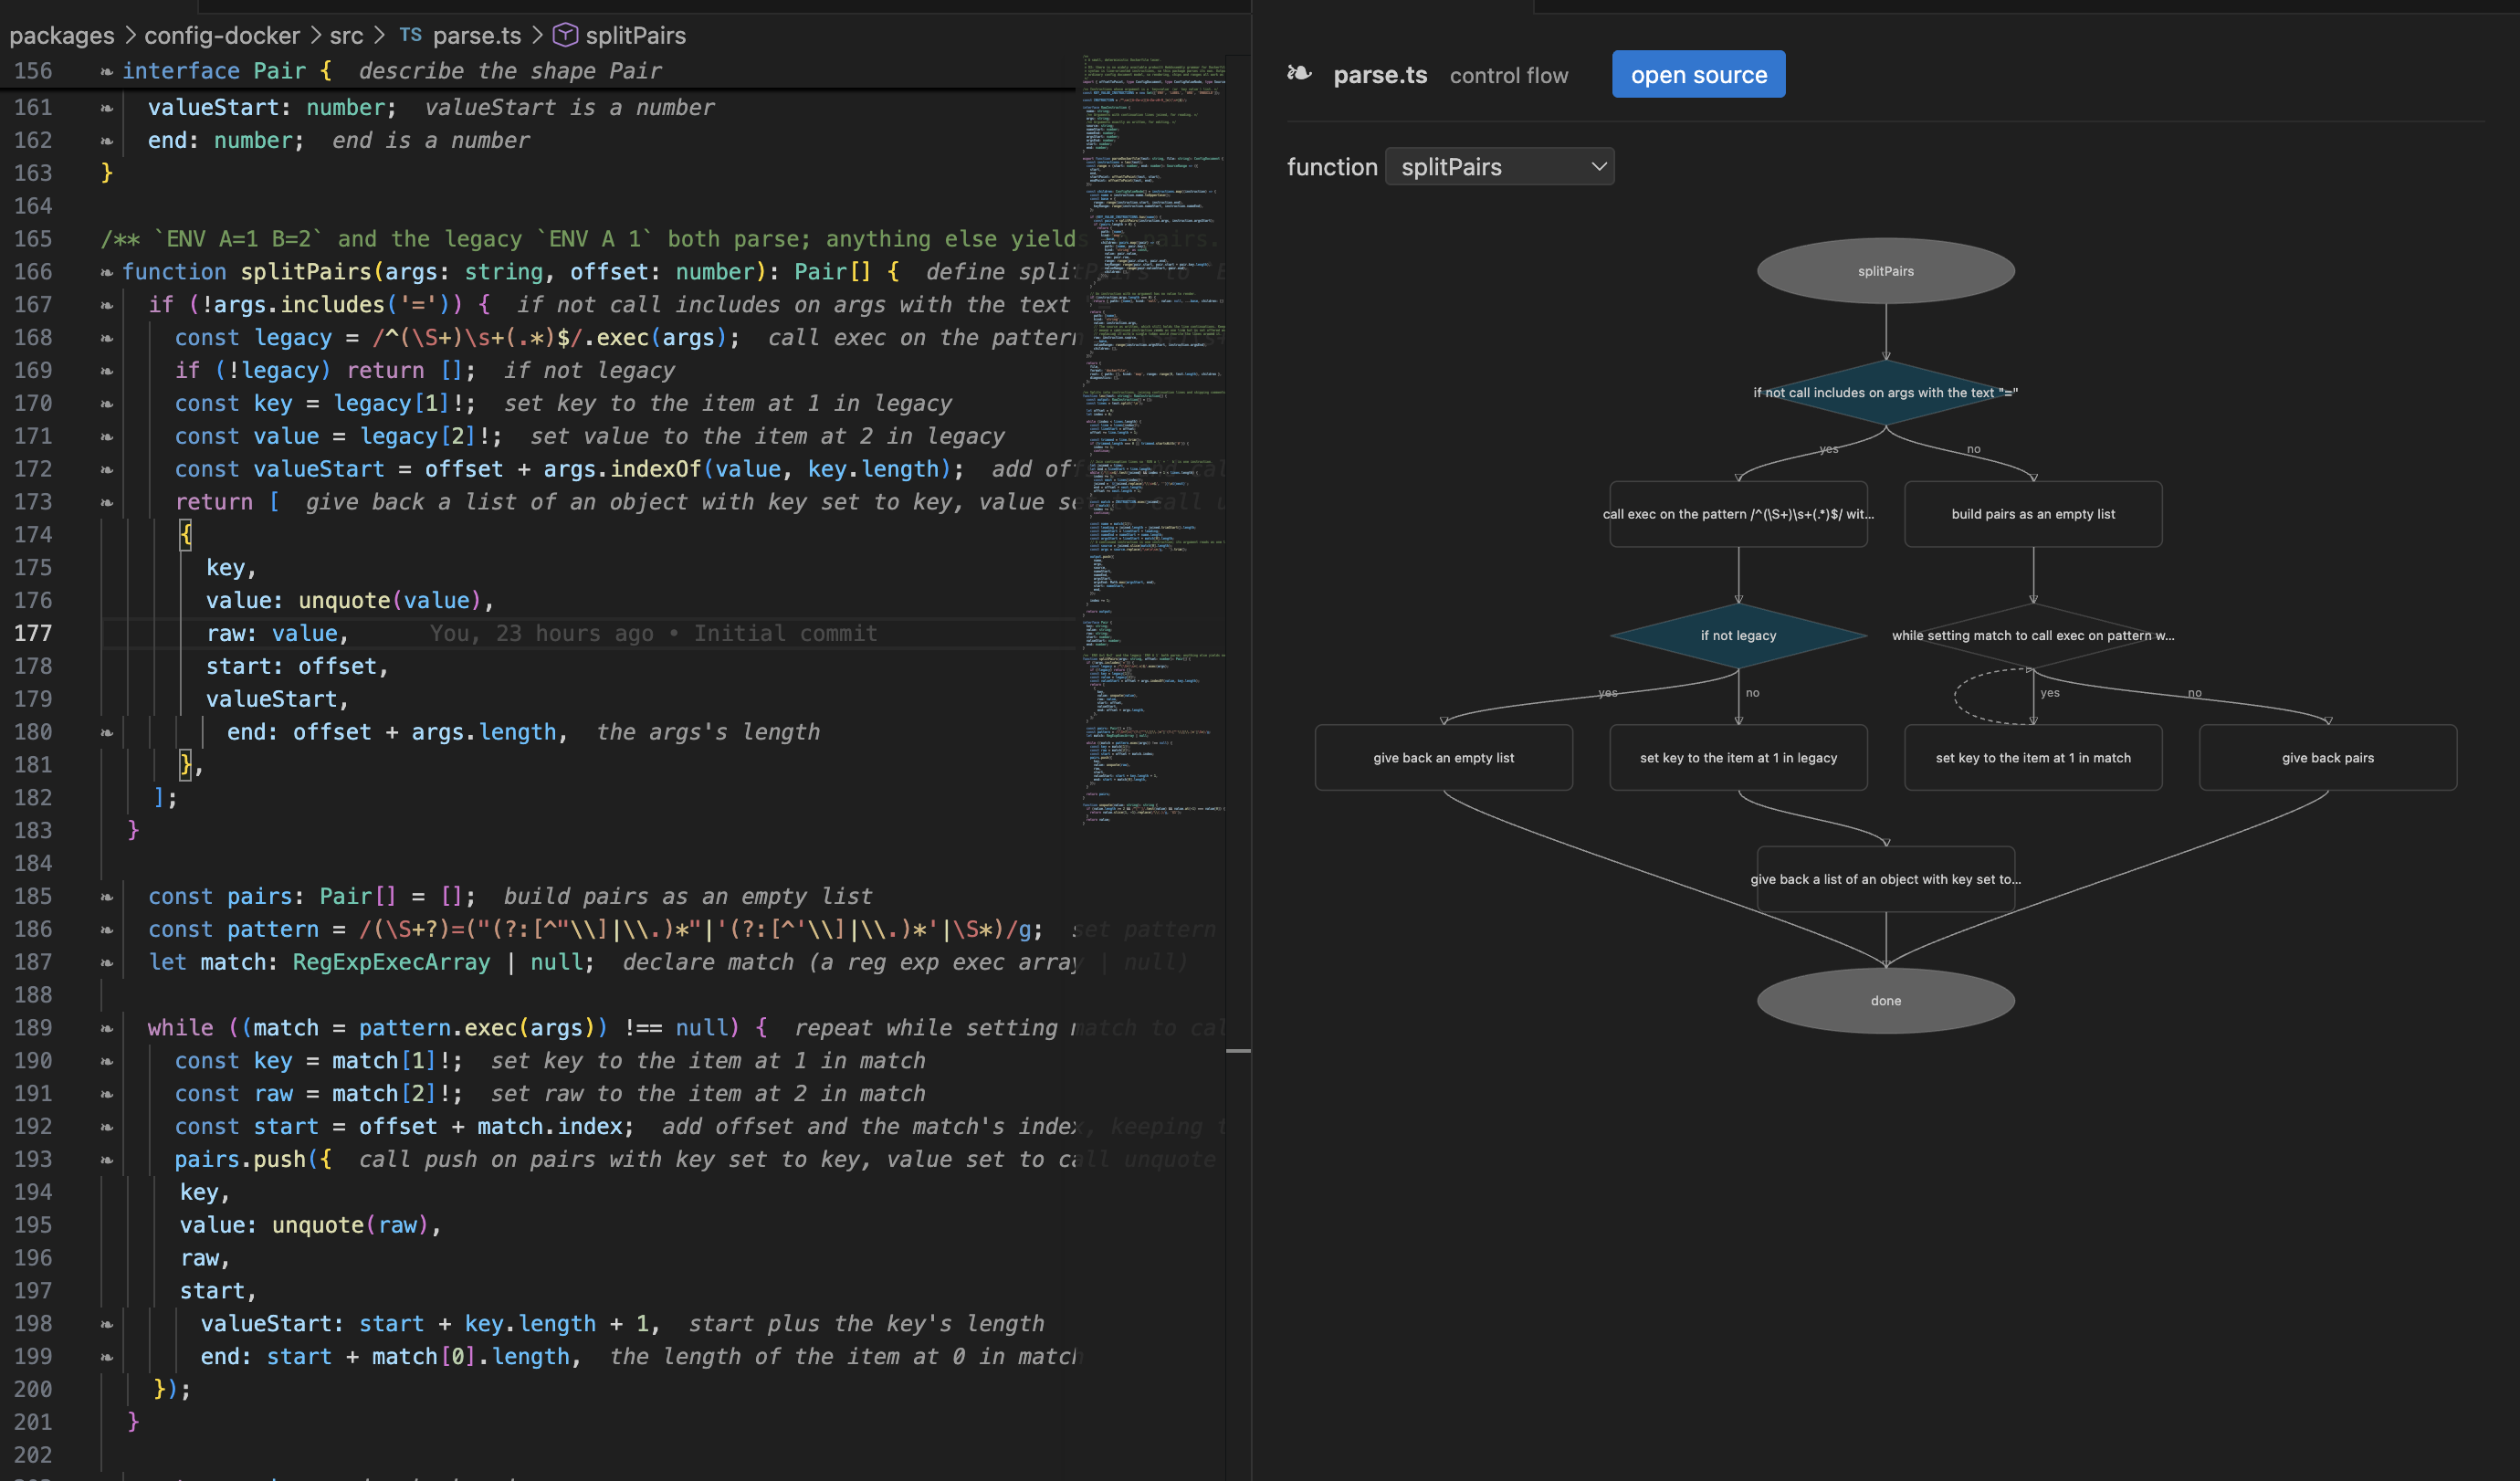Click the leaf annotation icon on line 189

[x=107, y=1029]
